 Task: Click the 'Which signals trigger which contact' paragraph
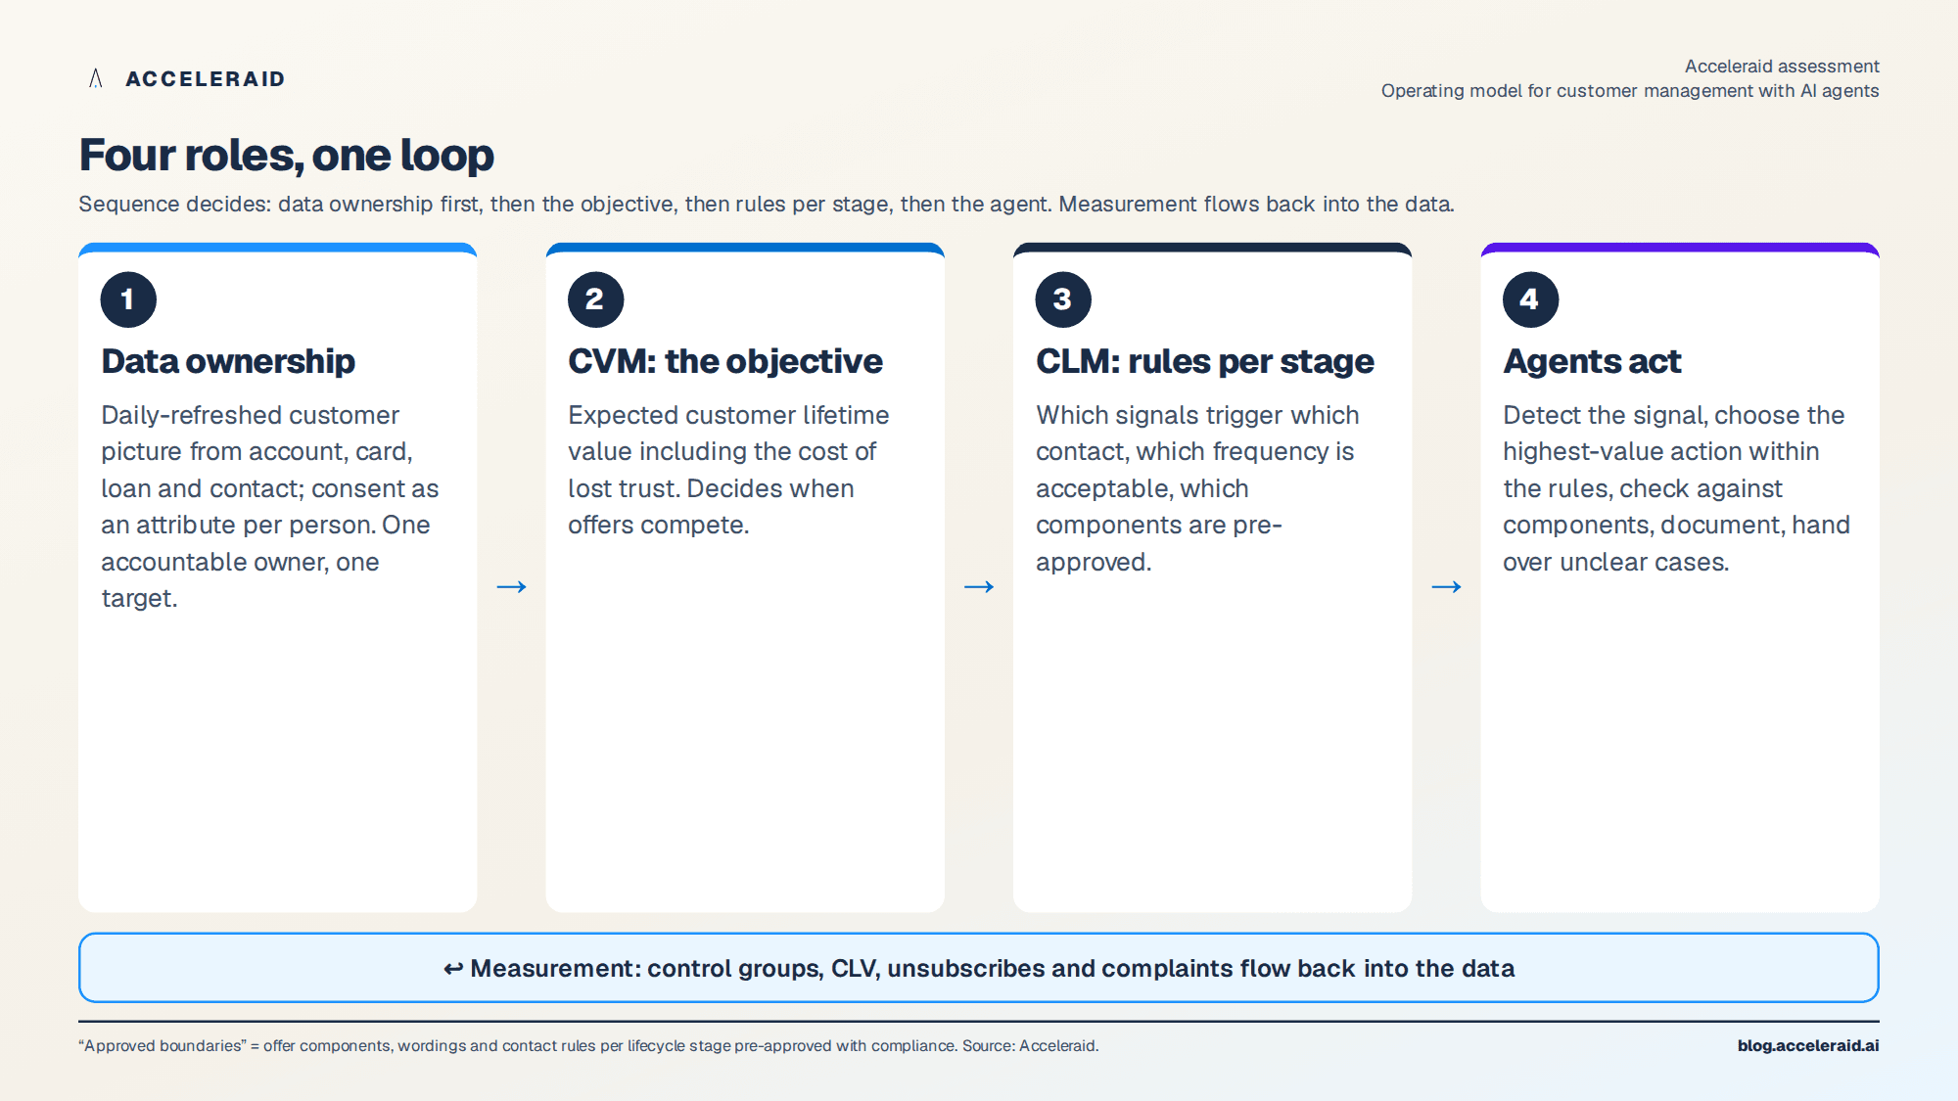click(x=1197, y=488)
